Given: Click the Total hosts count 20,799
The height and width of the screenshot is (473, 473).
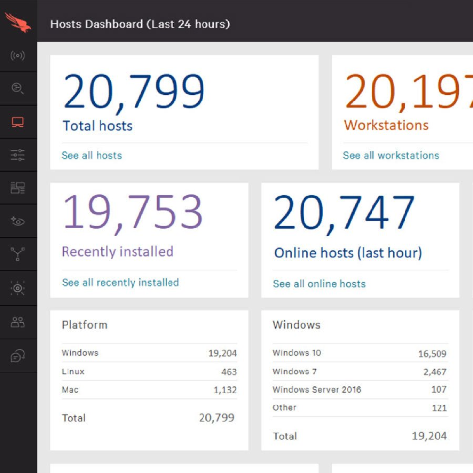Looking at the screenshot, I should [134, 91].
